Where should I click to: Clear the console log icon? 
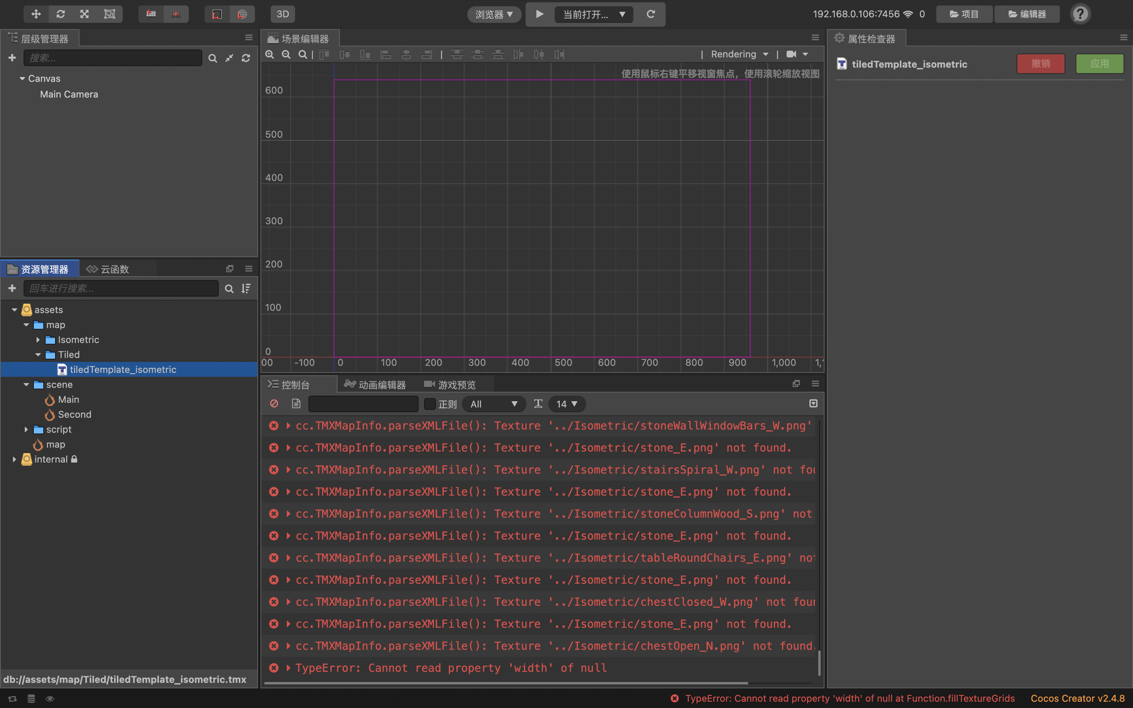coord(274,404)
